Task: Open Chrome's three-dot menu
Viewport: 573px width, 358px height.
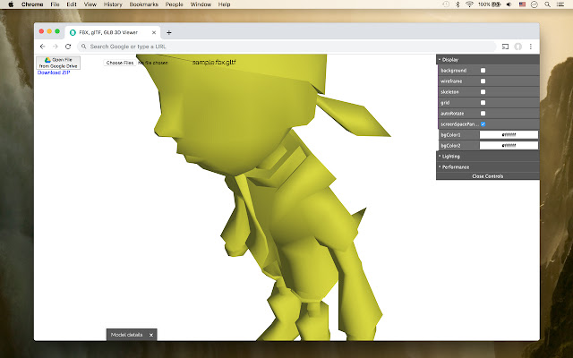Action: (531, 47)
